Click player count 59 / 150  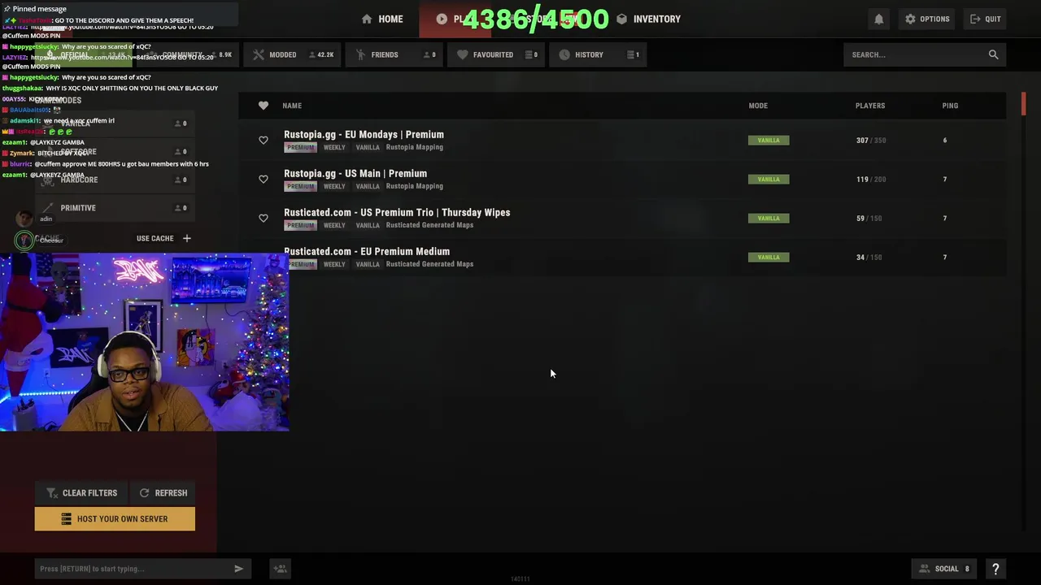tap(869, 219)
